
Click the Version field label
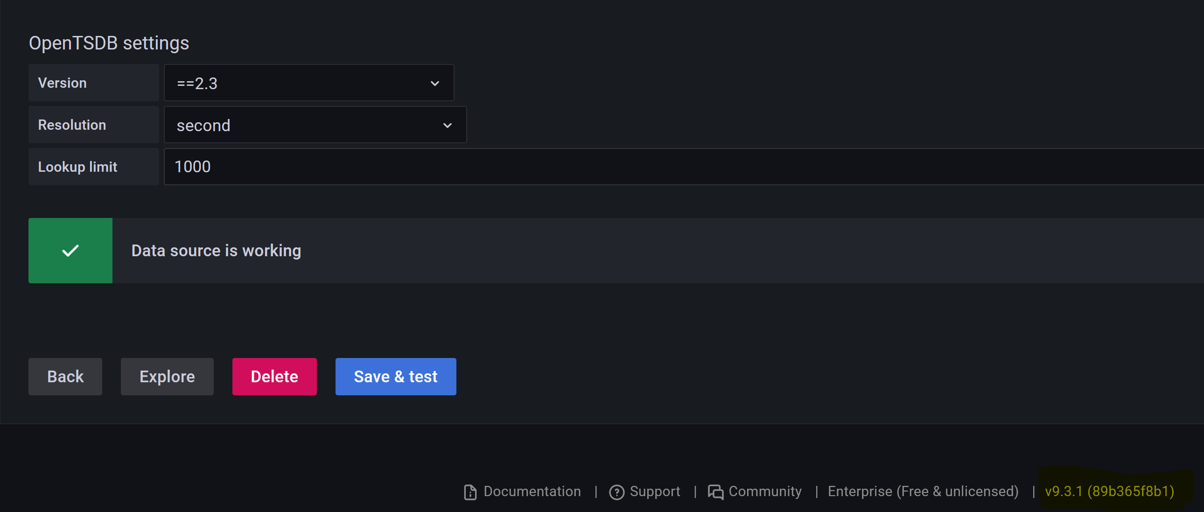pos(62,83)
